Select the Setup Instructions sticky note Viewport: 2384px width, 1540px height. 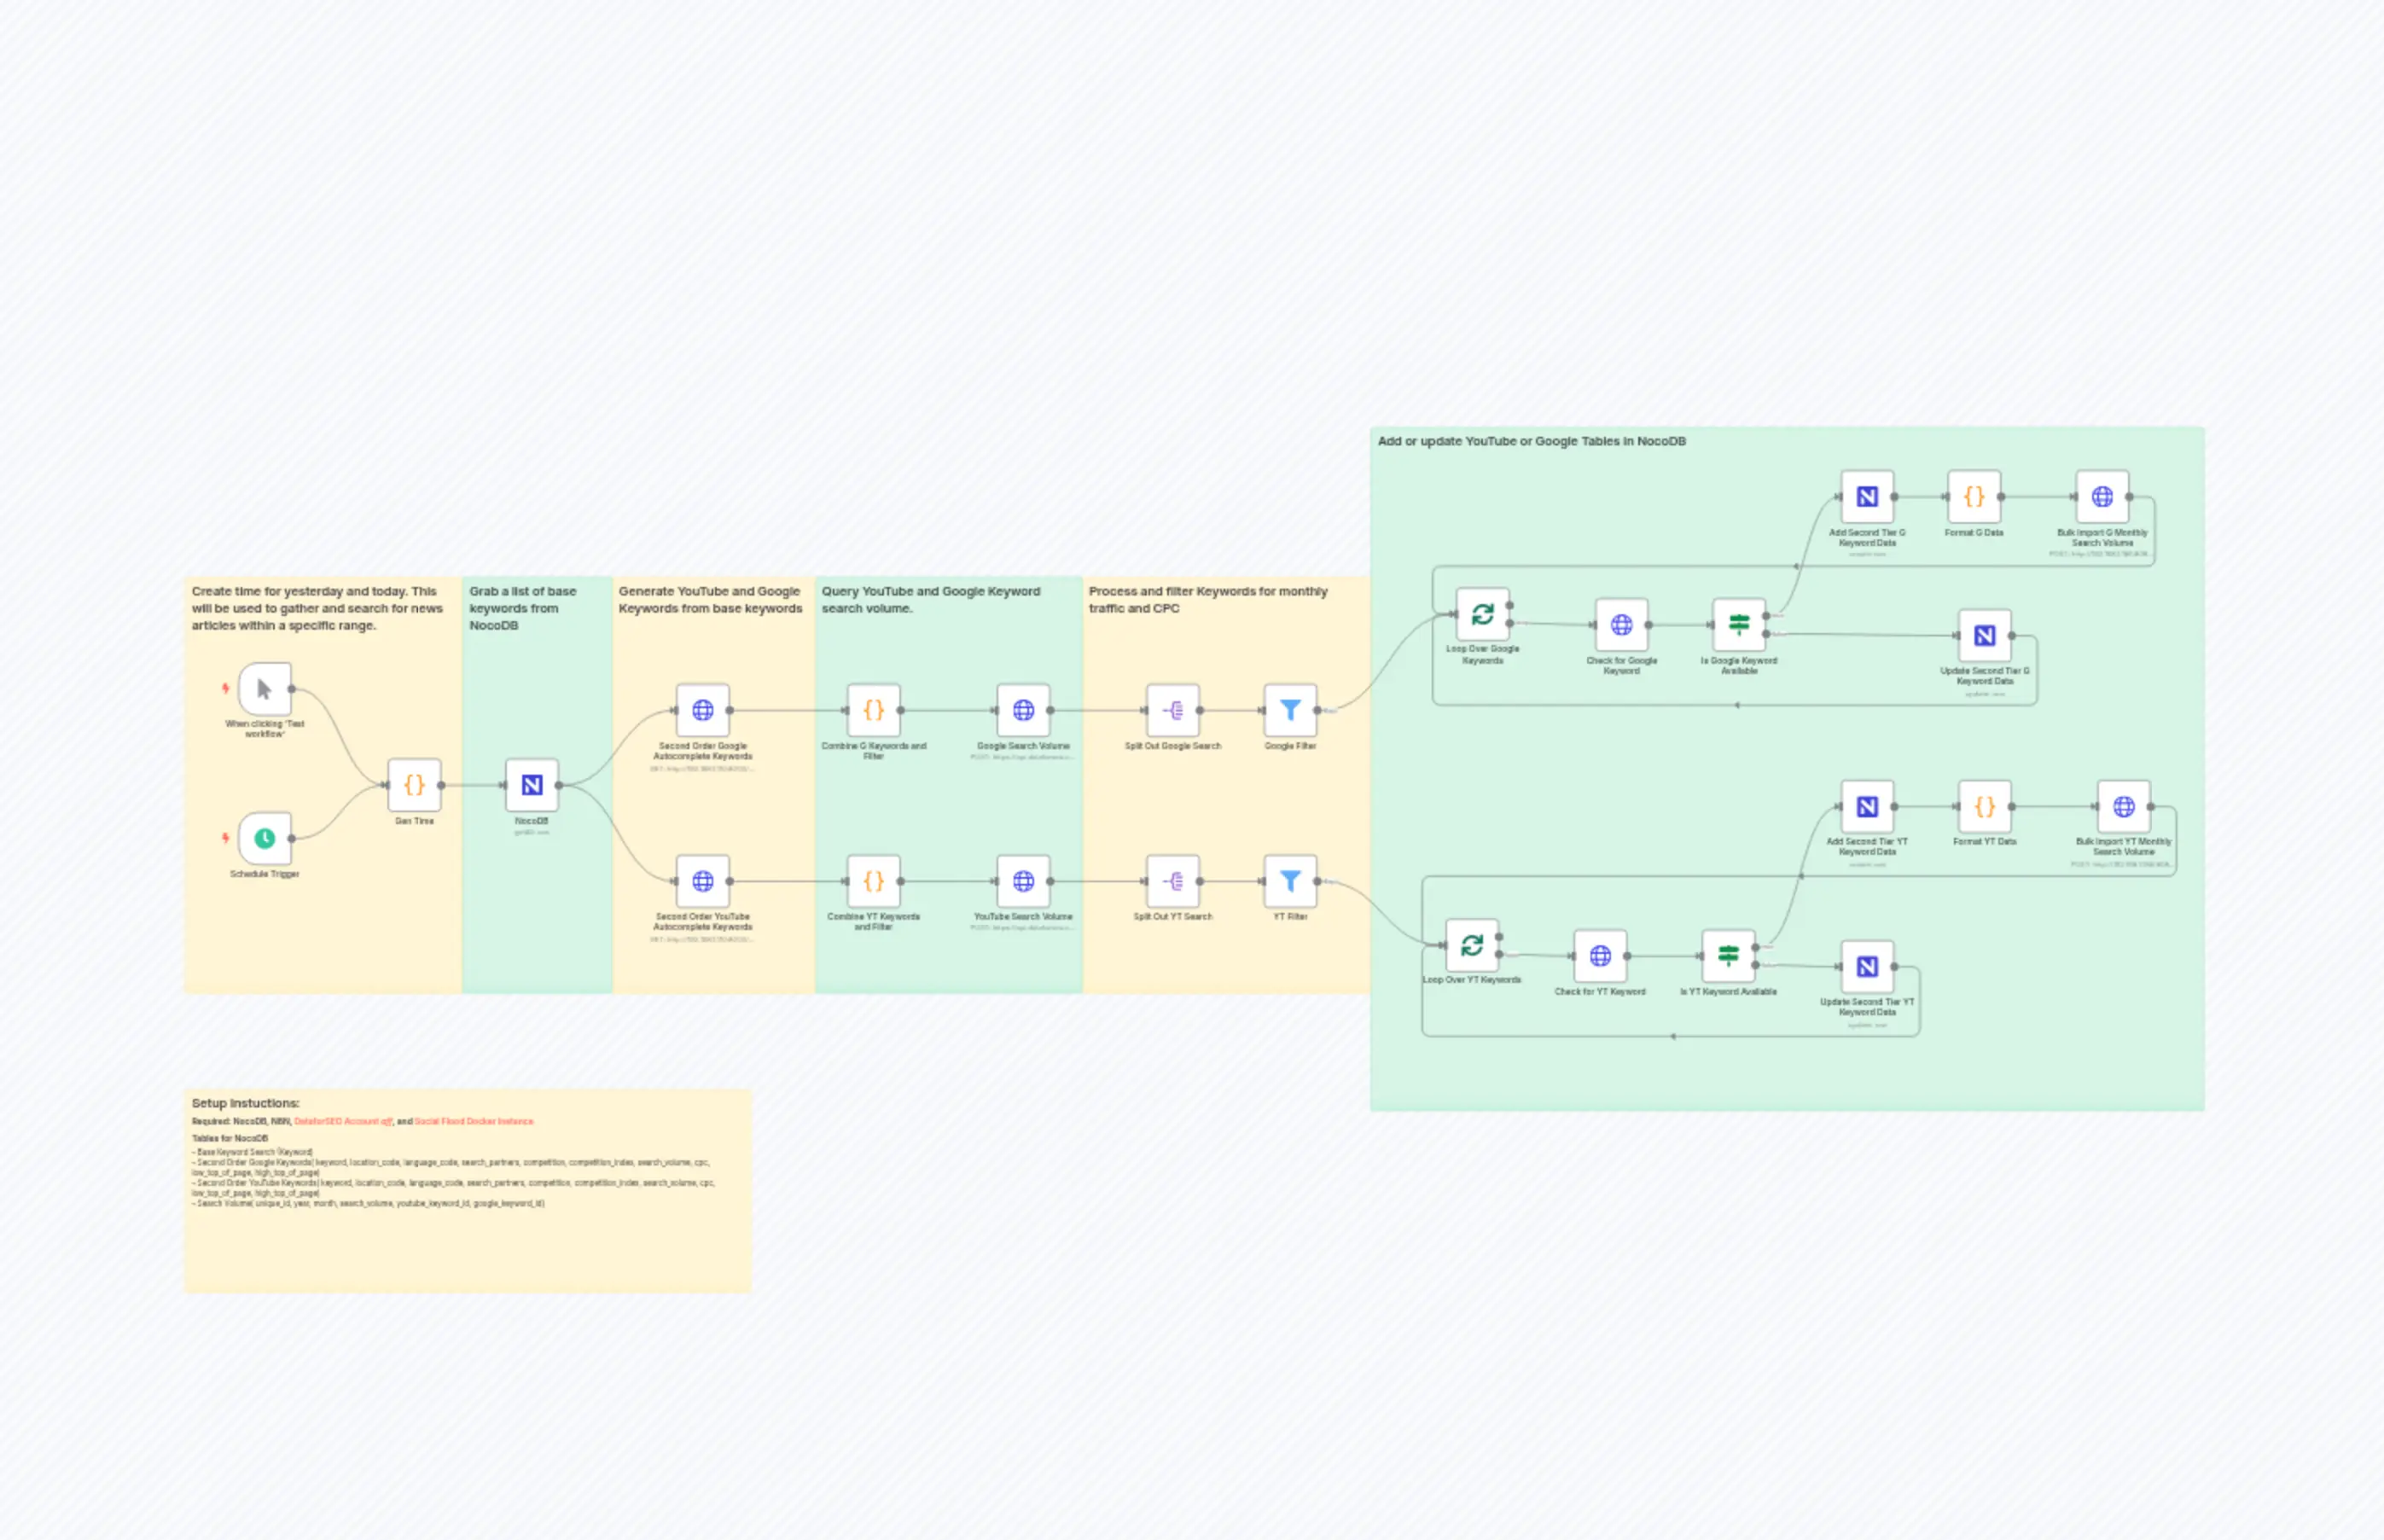point(467,1191)
